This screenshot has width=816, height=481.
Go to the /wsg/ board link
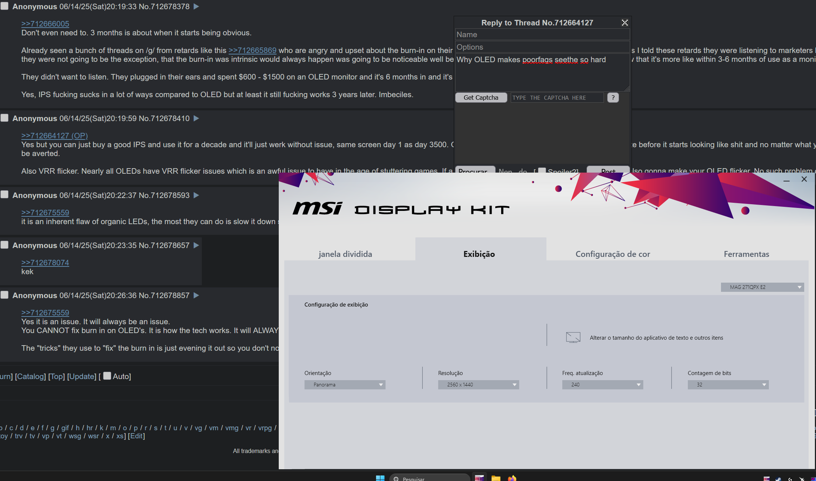(75, 436)
